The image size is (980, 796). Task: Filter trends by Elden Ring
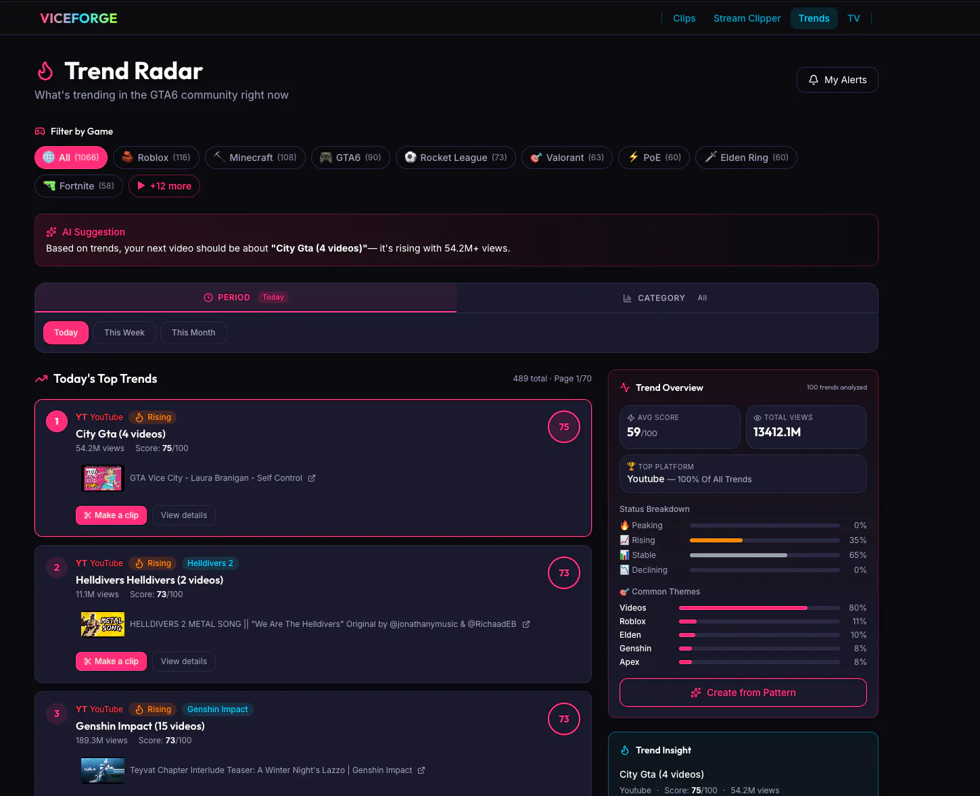point(746,158)
